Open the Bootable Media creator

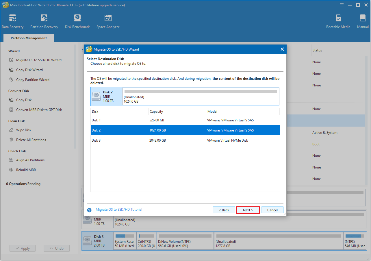pos(338,21)
